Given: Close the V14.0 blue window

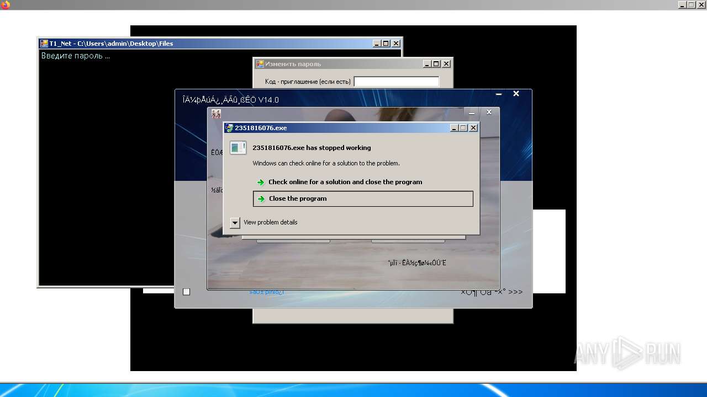Looking at the screenshot, I should tap(516, 94).
